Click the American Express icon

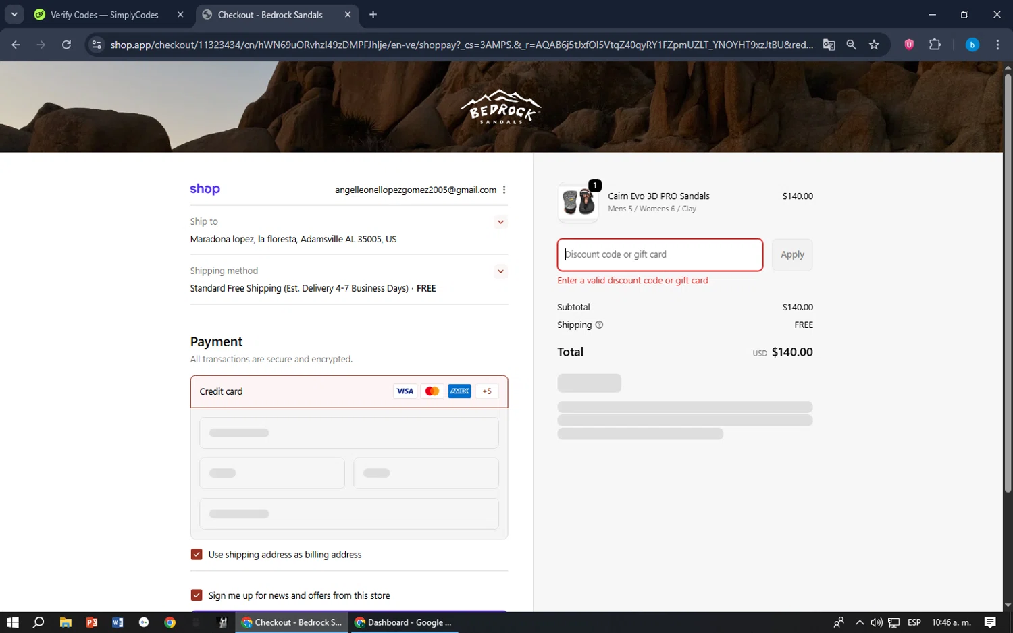(x=460, y=391)
